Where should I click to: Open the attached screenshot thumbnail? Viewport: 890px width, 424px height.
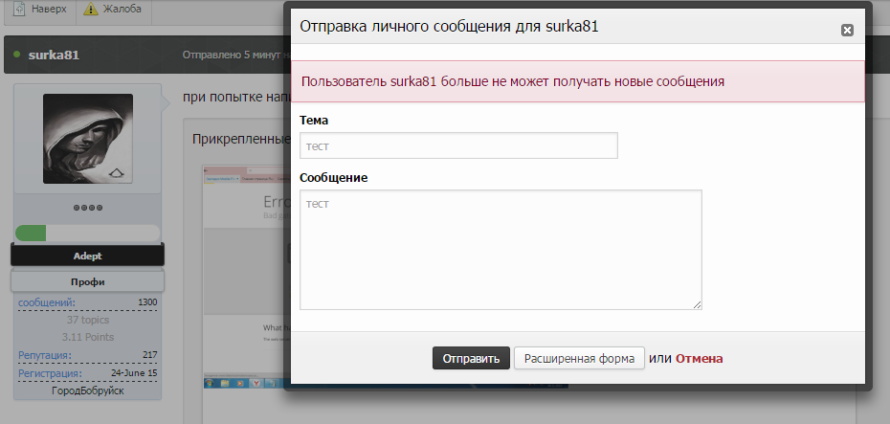246,278
